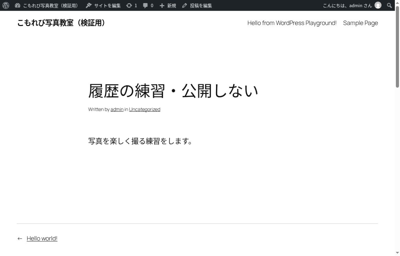This screenshot has height=256, width=400.
Task: Open the 新規 menu in admin bar
Action: 168,5
